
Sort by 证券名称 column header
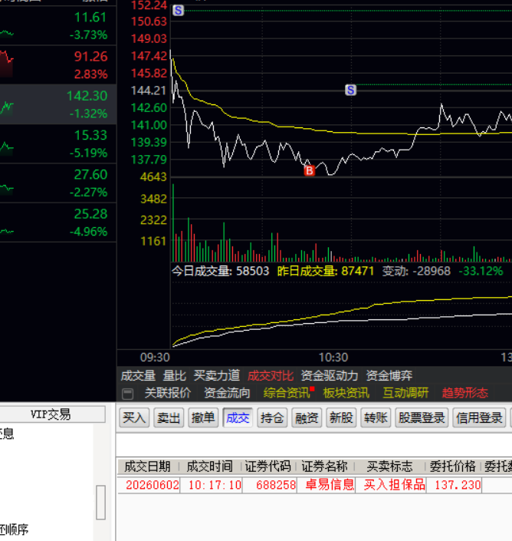[x=325, y=467]
